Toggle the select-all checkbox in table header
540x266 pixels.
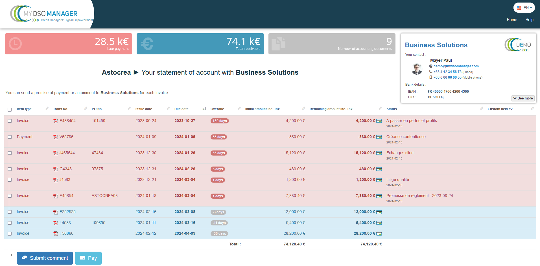coord(10,110)
